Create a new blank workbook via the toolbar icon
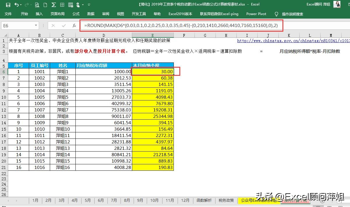Viewport: 350px width, 207px height. point(45,4)
